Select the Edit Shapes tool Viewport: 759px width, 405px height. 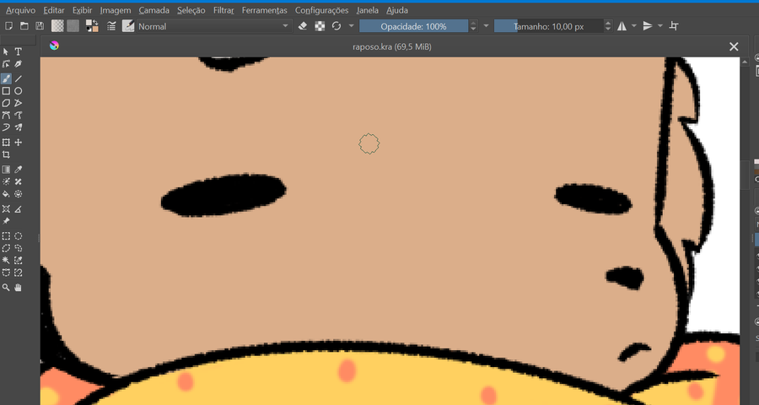[x=6, y=64]
